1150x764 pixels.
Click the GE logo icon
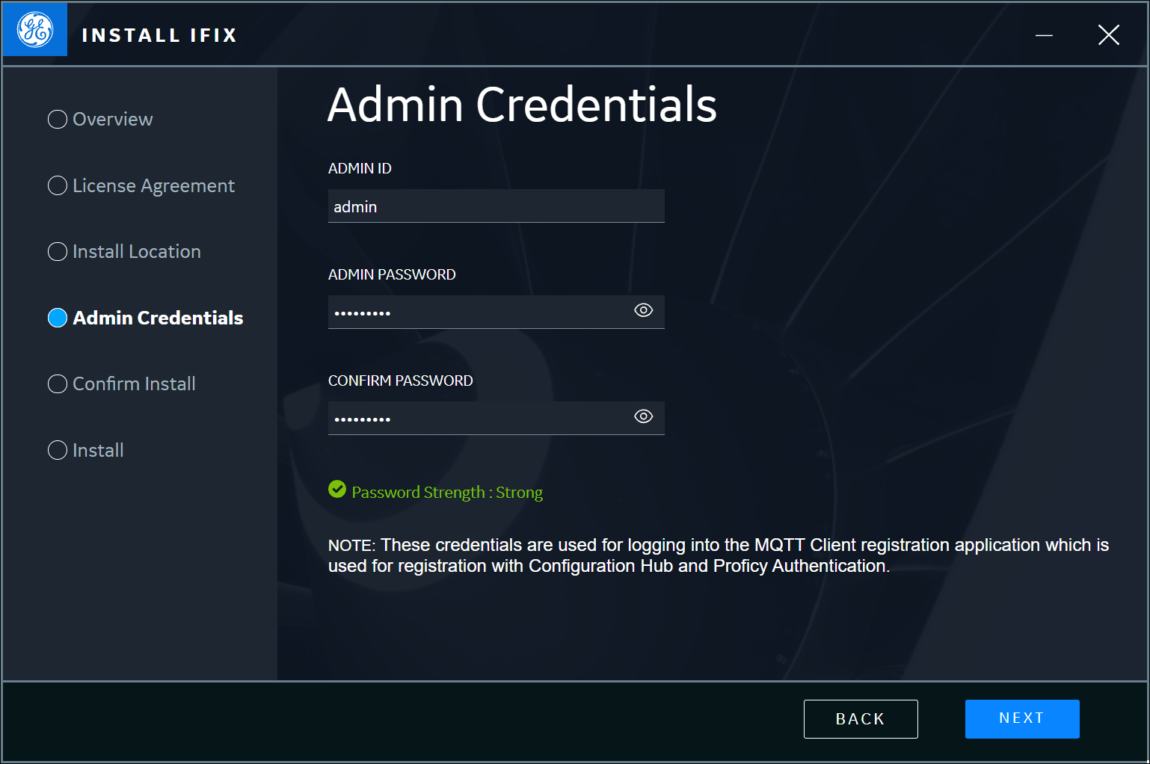pos(35,30)
